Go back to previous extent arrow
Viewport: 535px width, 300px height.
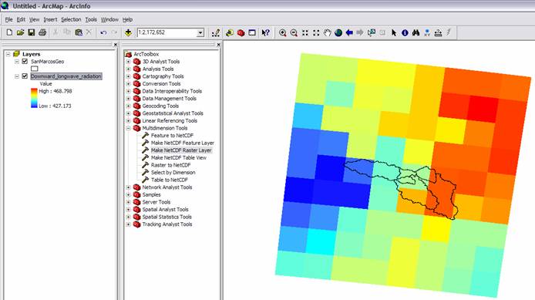coord(349,32)
